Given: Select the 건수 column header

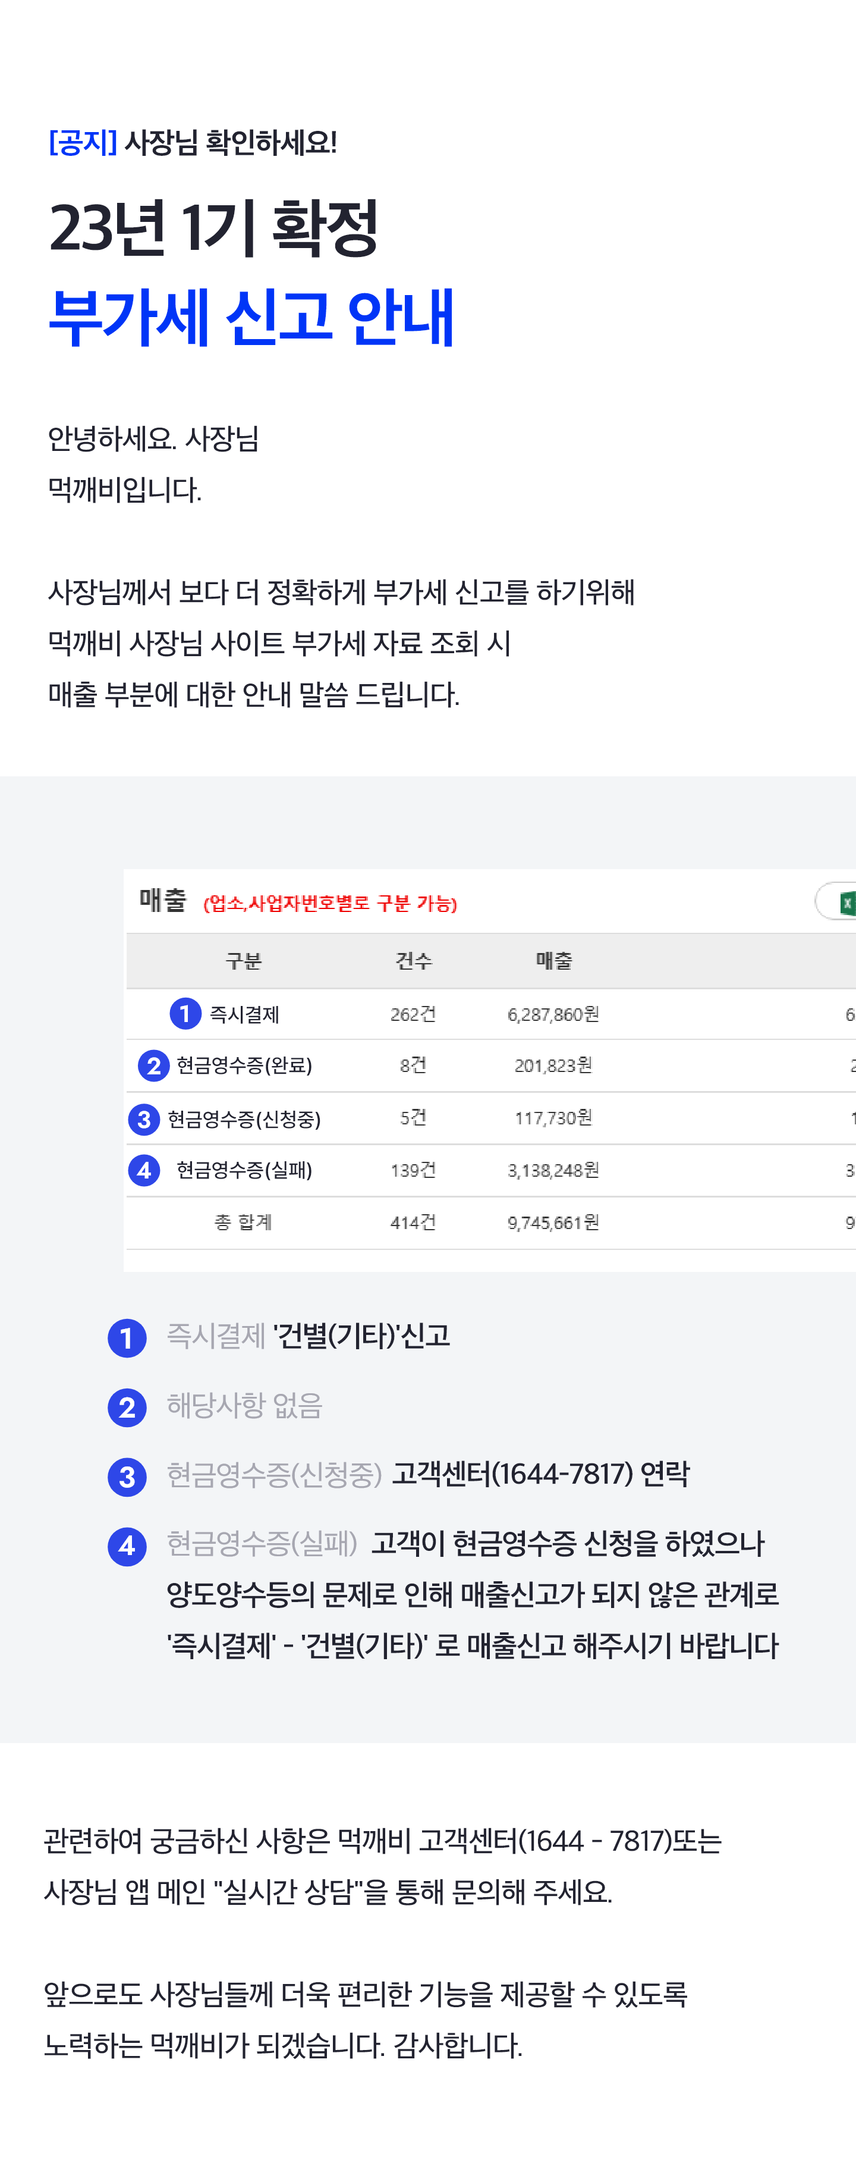Looking at the screenshot, I should 413,961.
